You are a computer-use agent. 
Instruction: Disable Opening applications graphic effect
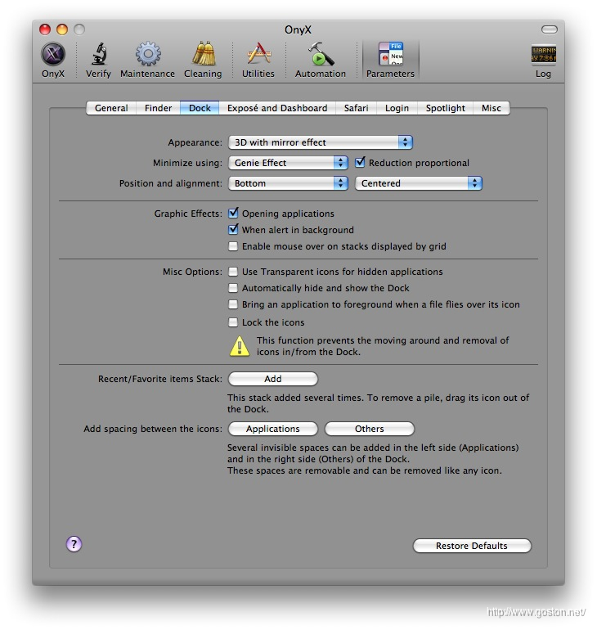(233, 213)
